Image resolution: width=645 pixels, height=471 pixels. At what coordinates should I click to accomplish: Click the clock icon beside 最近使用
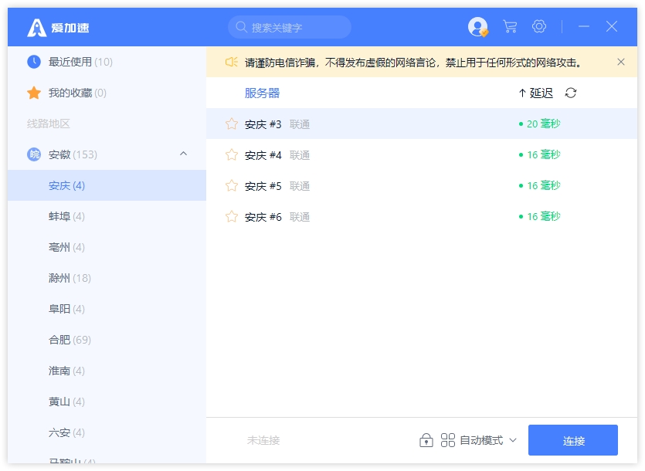[34, 62]
